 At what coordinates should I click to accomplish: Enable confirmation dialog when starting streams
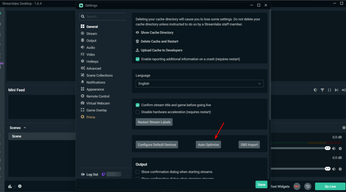tap(138, 172)
